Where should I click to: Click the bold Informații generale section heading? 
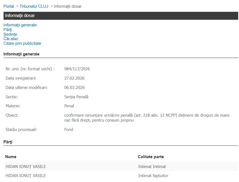(x=21, y=54)
